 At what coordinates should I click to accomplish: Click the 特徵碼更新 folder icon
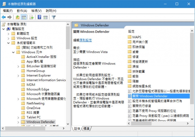[x=129, y=61]
